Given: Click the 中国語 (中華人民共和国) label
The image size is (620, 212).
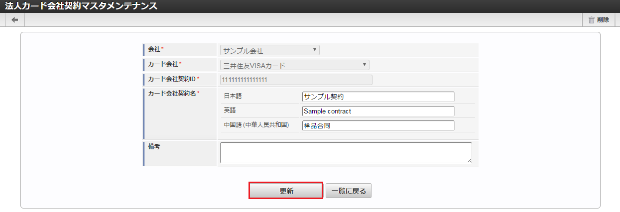Looking at the screenshot, I should (256, 125).
